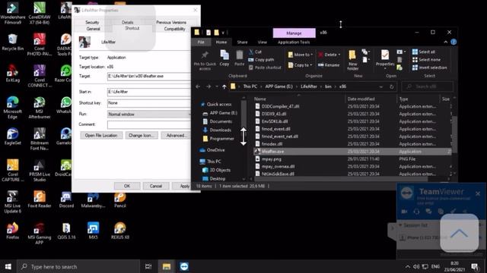The width and height of the screenshot is (487, 273).
Task: Click OK in LifeAfter Properties
Action: (127, 186)
